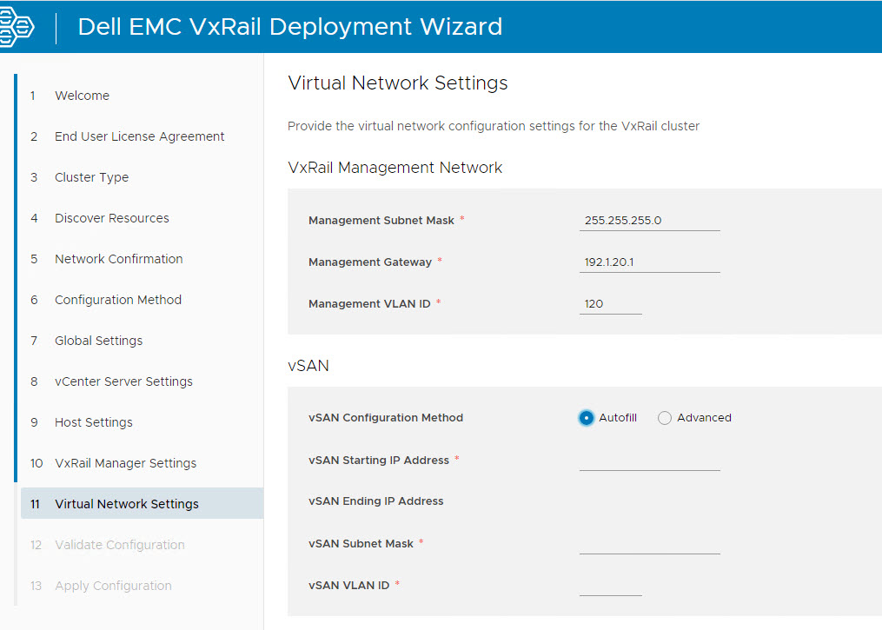Select the Autofill radio button
The height and width of the screenshot is (630, 882).
pos(587,418)
